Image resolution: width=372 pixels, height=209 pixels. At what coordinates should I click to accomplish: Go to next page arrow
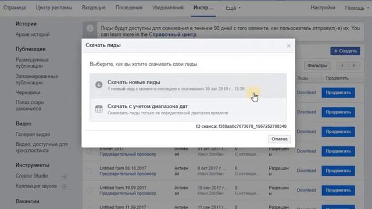coord(354,66)
